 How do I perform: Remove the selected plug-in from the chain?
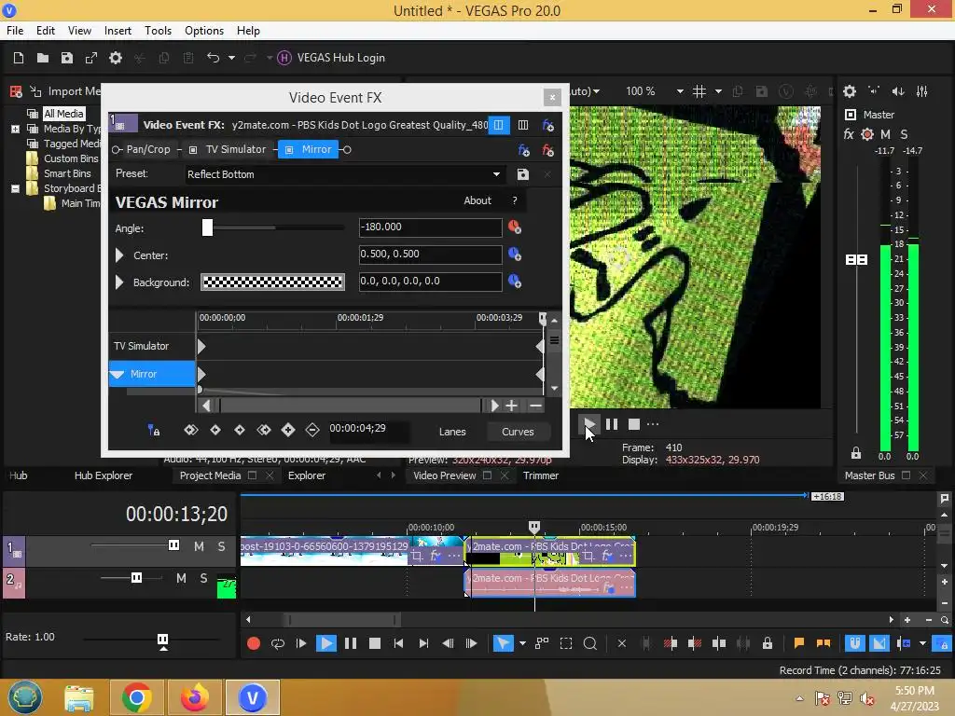547,150
